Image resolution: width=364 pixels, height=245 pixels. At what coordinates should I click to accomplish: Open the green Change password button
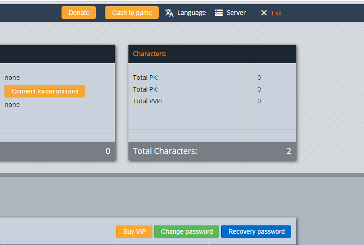pos(187,231)
